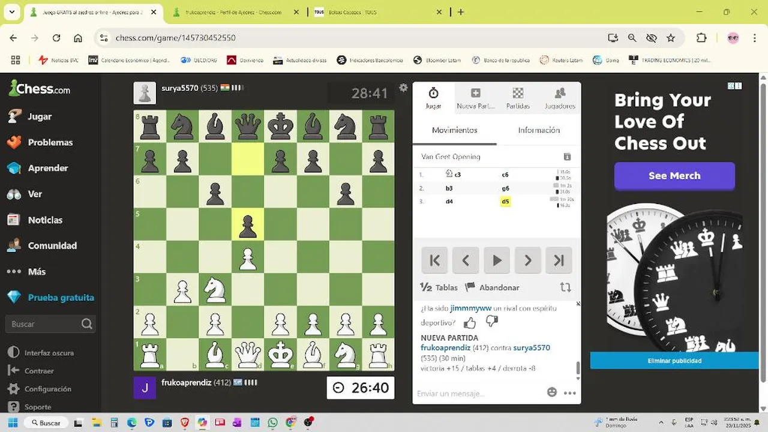Open WhatsApp from the taskbar
This screenshot has height=432, width=768.
click(x=273, y=422)
